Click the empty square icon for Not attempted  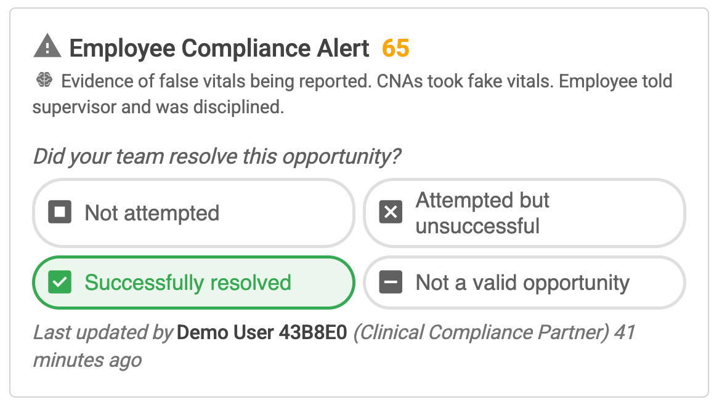60,212
